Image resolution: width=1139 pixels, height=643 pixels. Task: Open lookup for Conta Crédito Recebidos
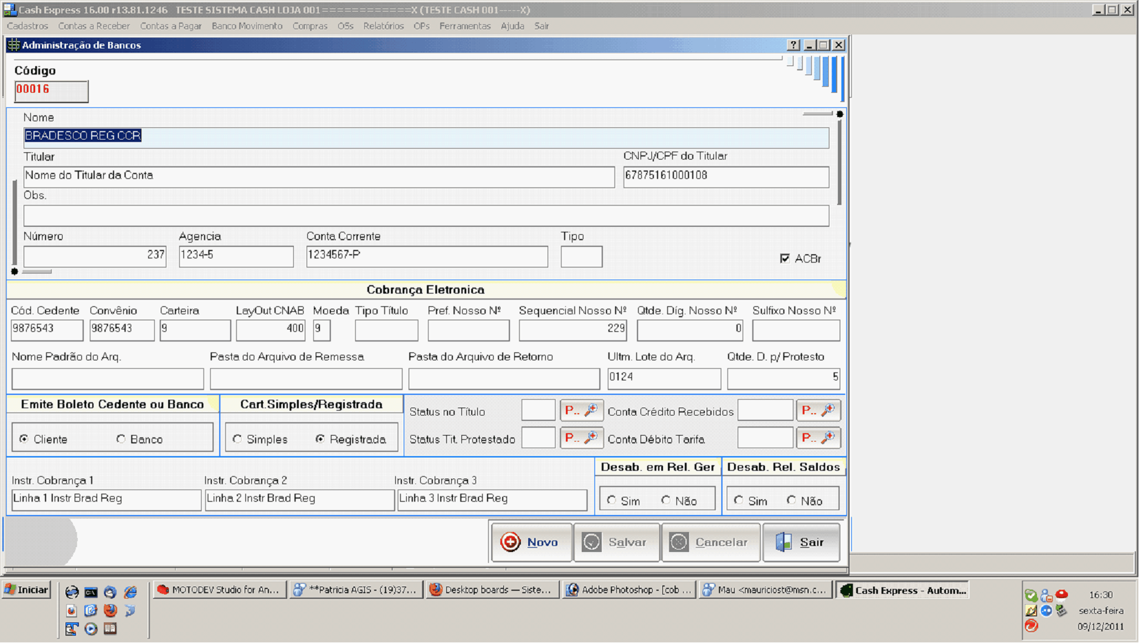click(x=818, y=411)
